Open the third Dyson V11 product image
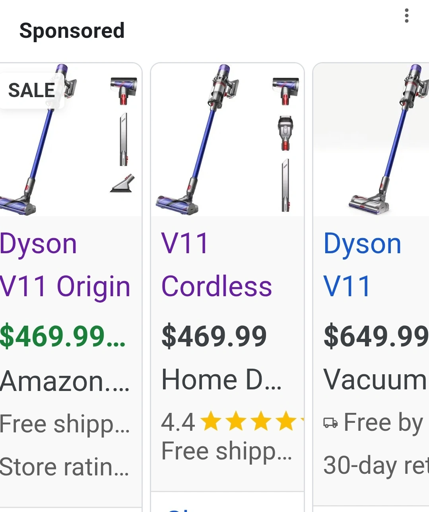 371,139
